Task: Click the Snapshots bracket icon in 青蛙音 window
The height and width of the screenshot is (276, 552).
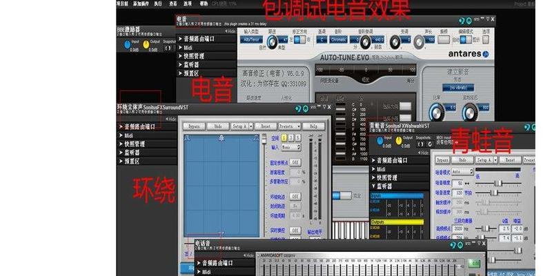Action: [x=421, y=144]
